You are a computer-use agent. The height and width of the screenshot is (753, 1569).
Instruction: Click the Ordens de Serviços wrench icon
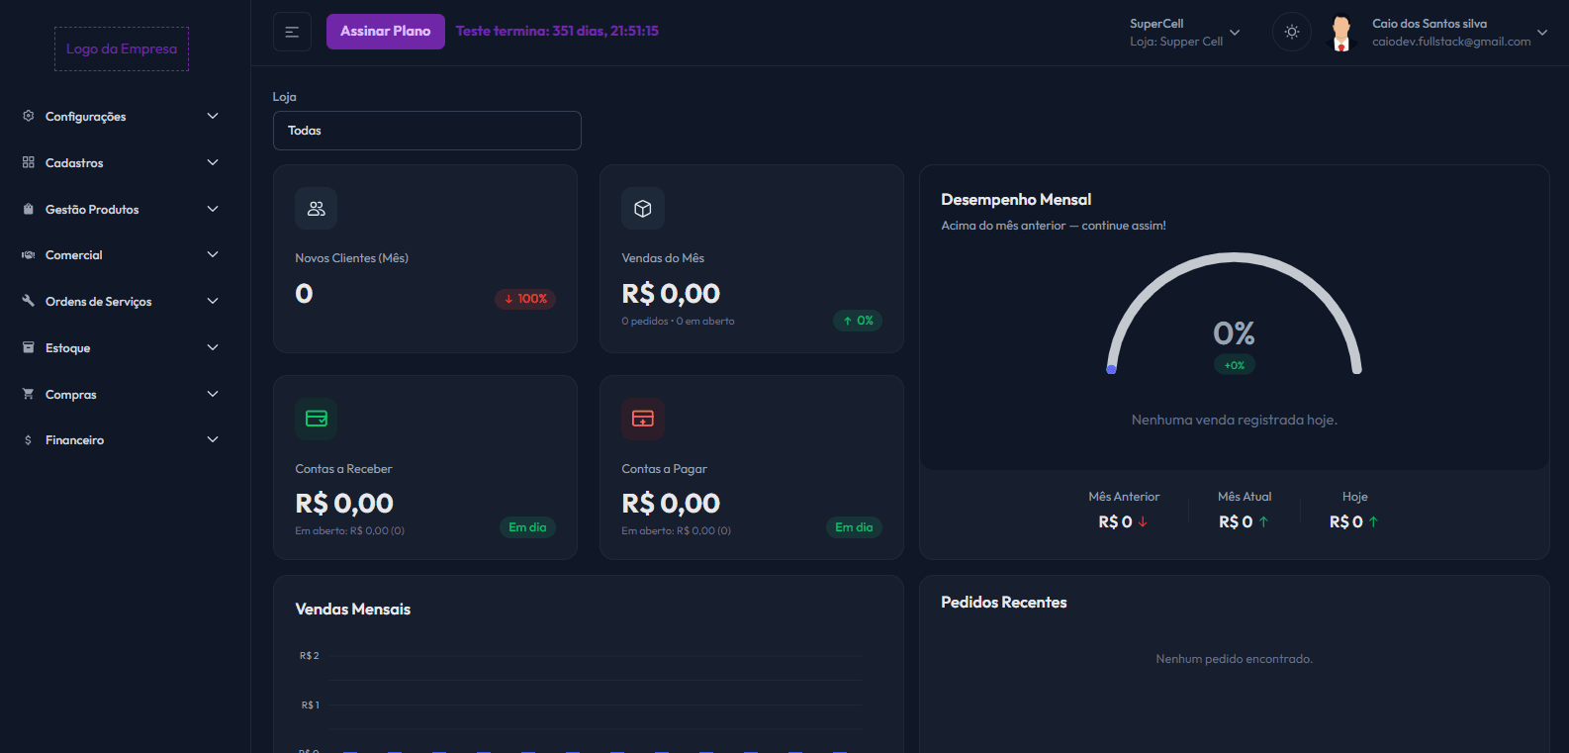(28, 301)
